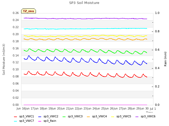The width and height of the screenshot is (169, 126).
Task: Click the 19Jun x-axis tick label
Action: point(52,108)
